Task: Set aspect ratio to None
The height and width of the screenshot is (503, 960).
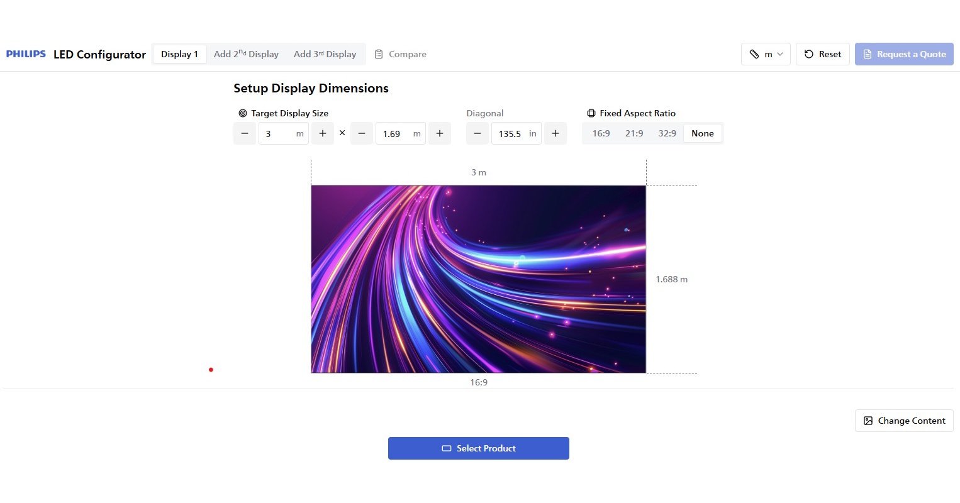Action: [x=702, y=133]
